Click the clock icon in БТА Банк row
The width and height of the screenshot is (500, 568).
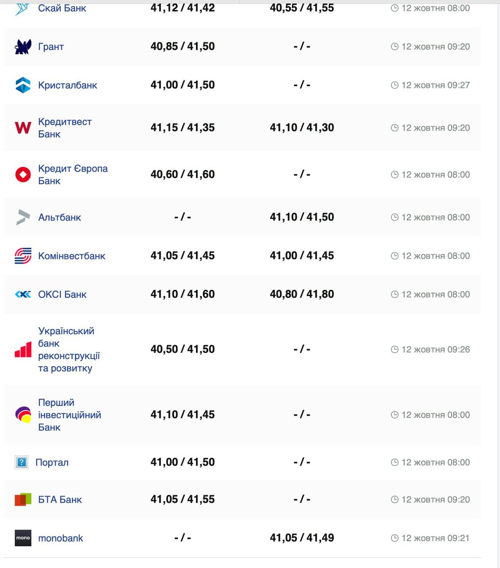tap(395, 500)
